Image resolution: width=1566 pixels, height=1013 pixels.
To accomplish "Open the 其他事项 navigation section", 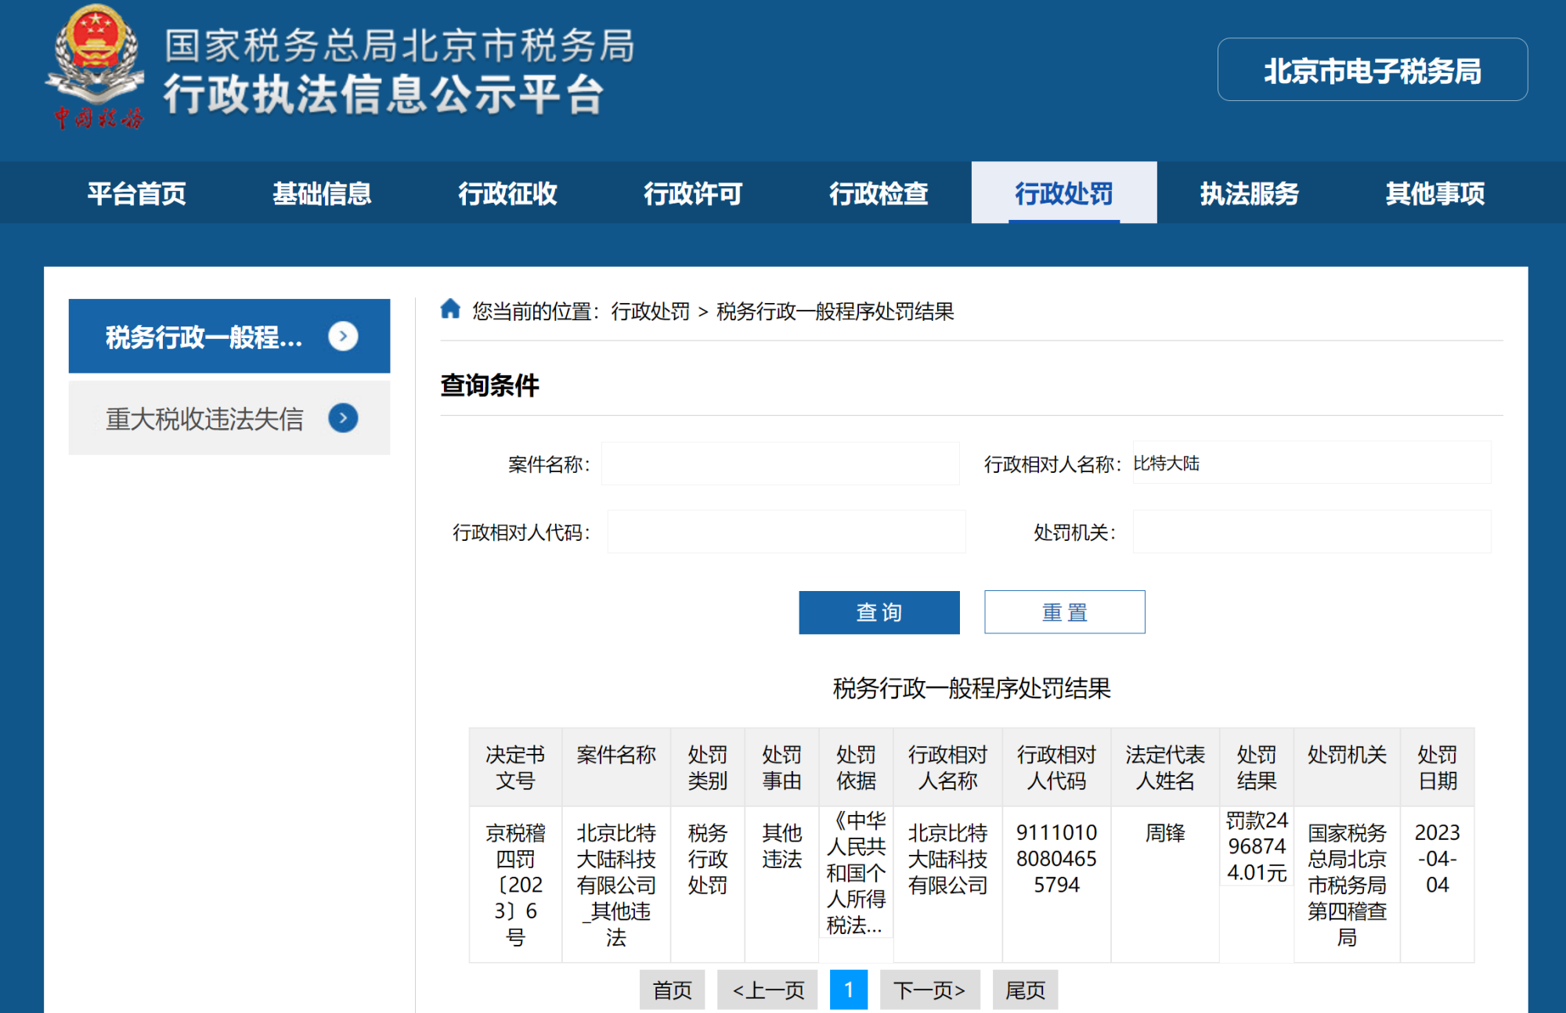I will coord(1433,193).
